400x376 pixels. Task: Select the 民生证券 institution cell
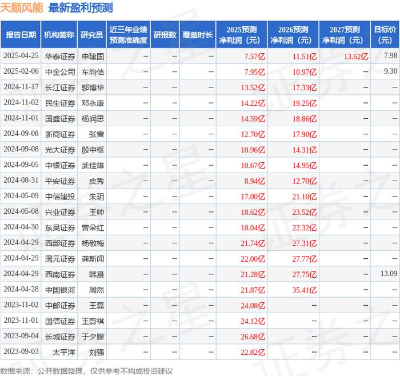[x=60, y=103]
